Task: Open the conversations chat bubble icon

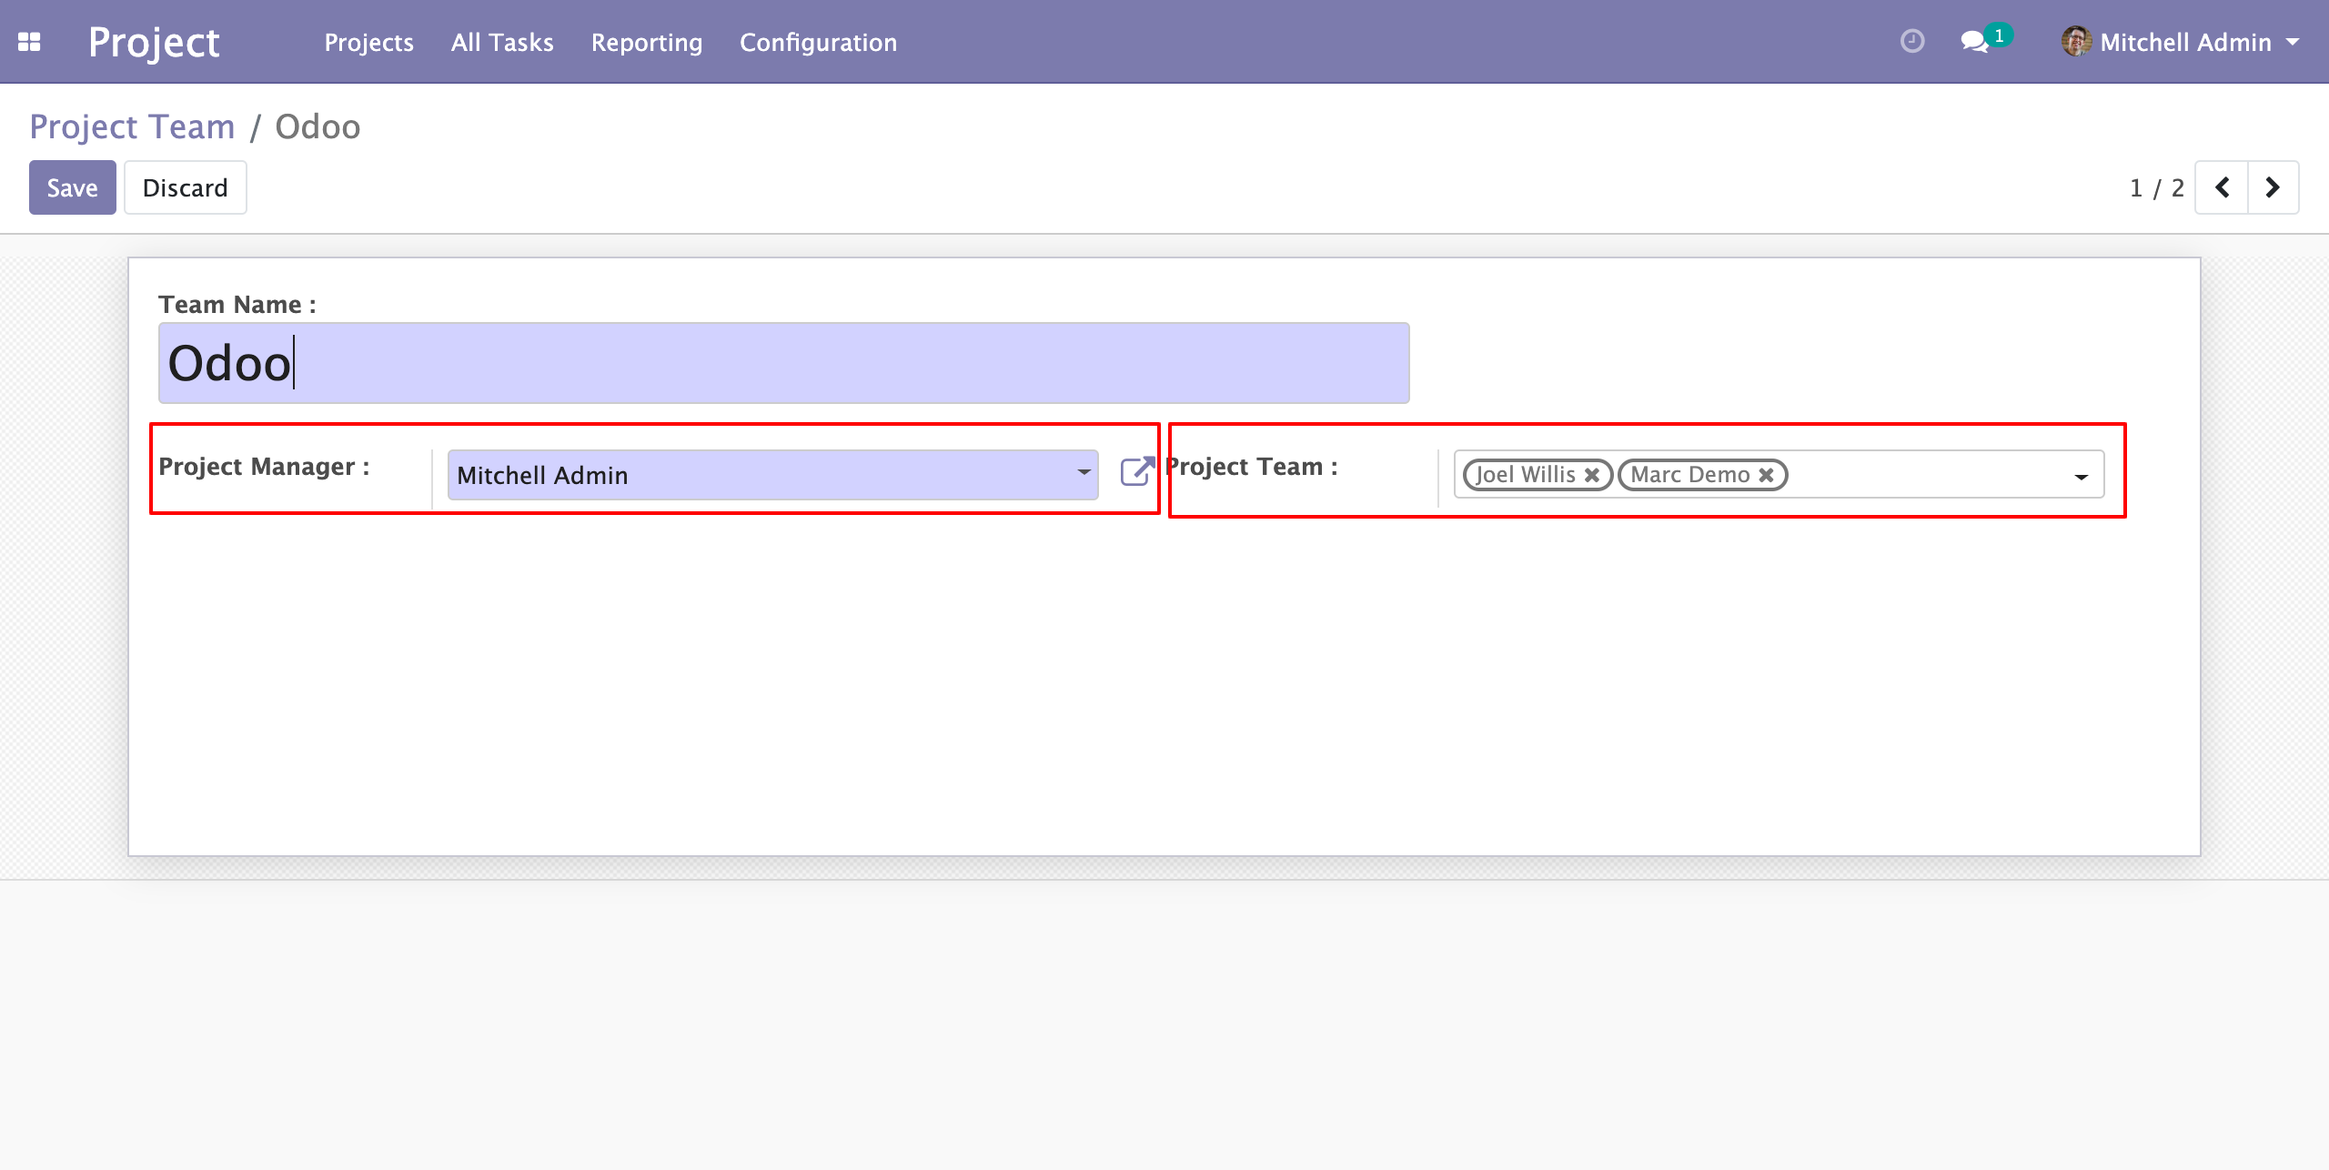Action: coord(1974,42)
